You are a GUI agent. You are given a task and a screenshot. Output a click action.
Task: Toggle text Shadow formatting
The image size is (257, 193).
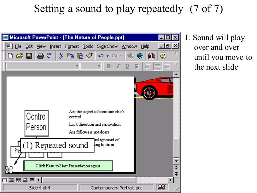pos(137,66)
